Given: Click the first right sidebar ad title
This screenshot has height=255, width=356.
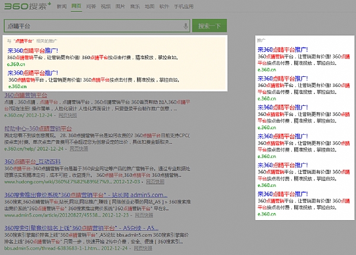Looking at the screenshot, I should click(282, 50).
